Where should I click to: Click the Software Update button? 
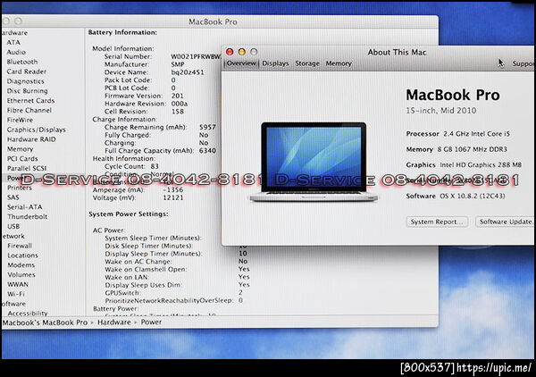coord(505,222)
